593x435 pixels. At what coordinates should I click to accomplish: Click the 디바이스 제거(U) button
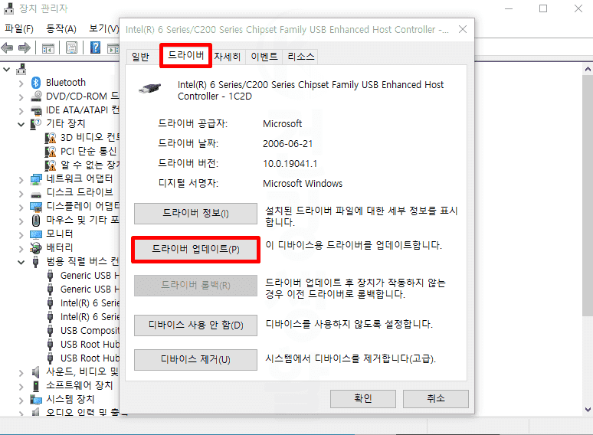(195, 359)
